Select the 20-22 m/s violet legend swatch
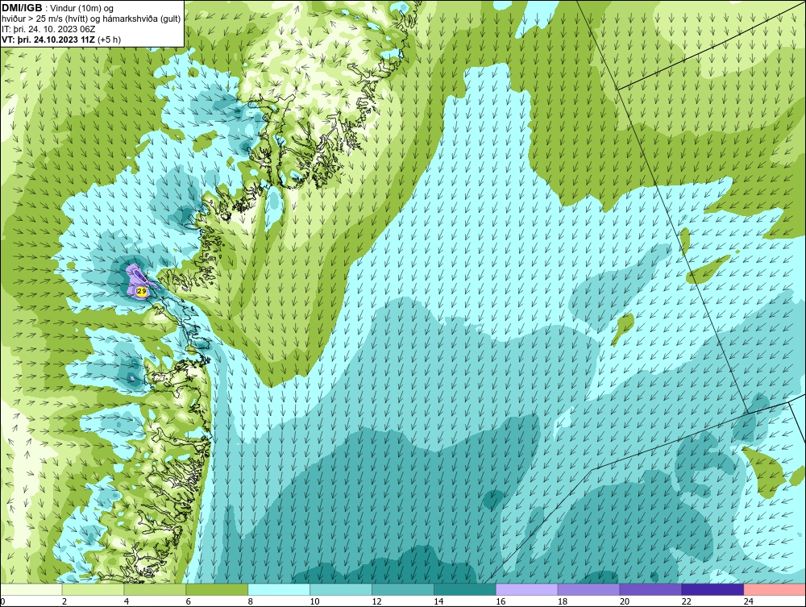 650,589
